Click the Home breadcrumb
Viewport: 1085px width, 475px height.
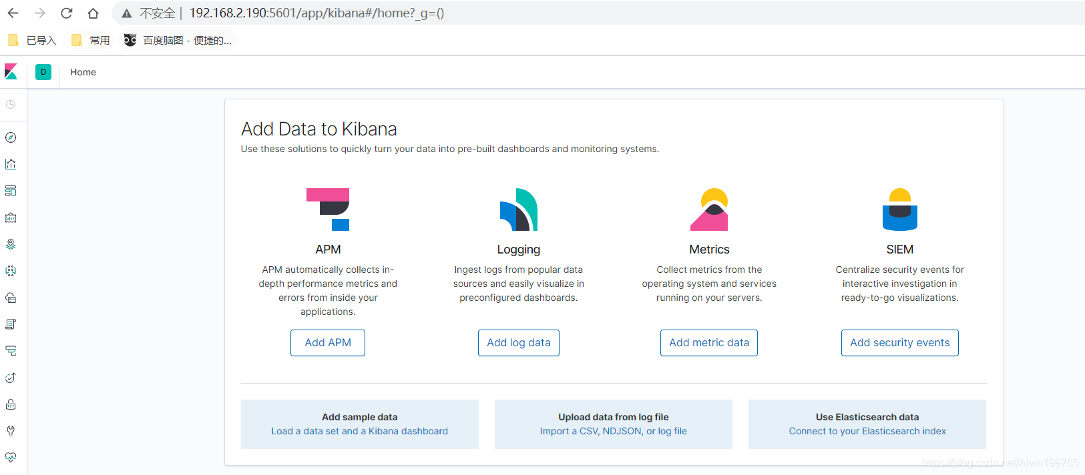click(x=83, y=72)
